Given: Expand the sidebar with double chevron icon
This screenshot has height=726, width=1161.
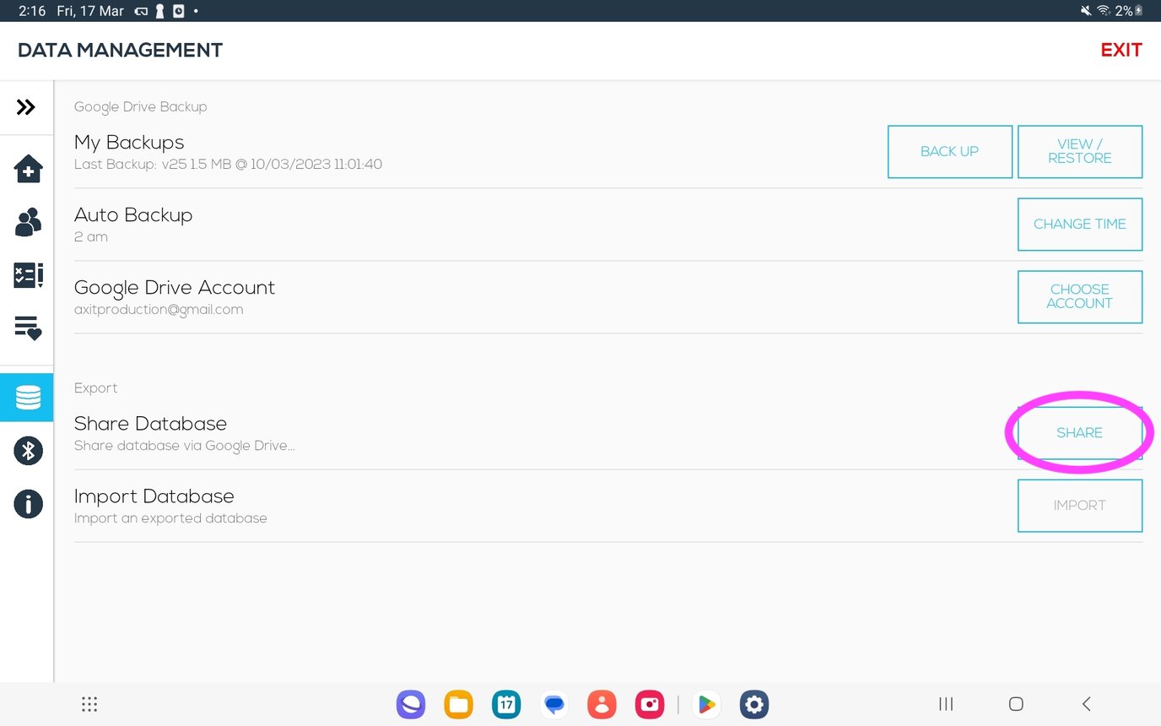Looking at the screenshot, I should point(26,107).
